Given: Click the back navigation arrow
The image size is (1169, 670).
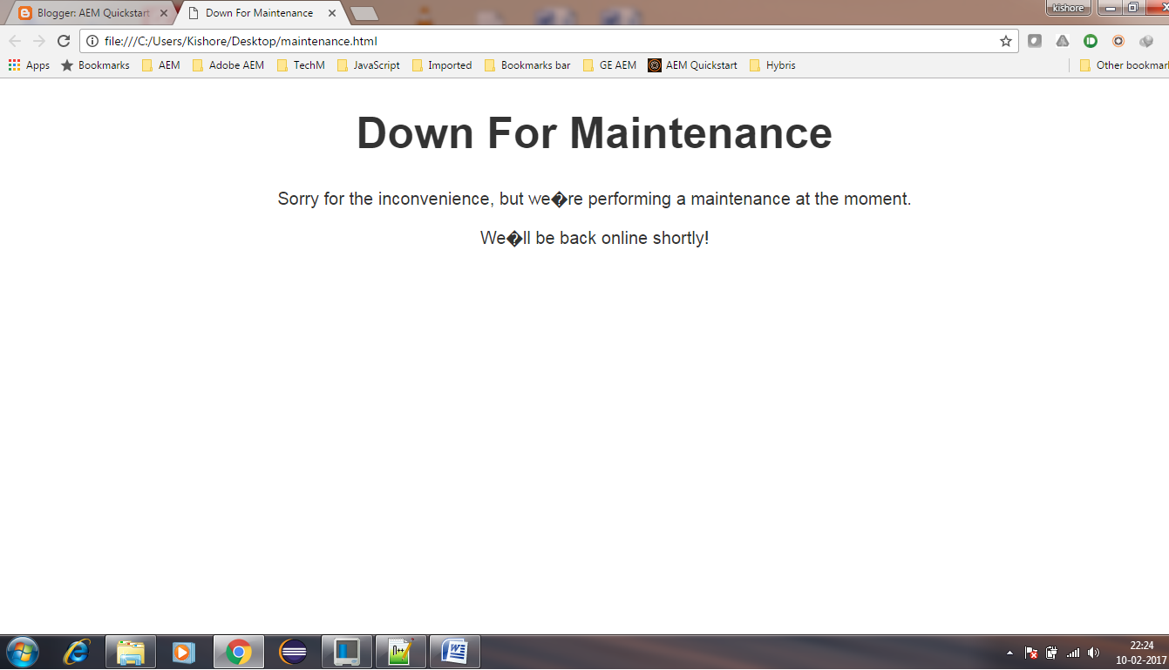Looking at the screenshot, I should click(14, 40).
